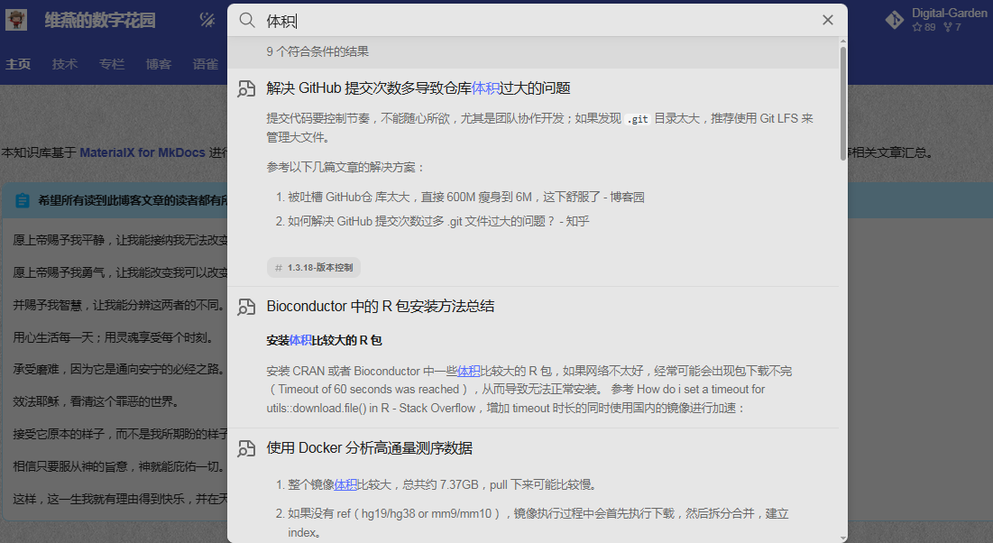Switch to the 主页 tab
Viewport: 993px width, 543px height.
coord(18,64)
